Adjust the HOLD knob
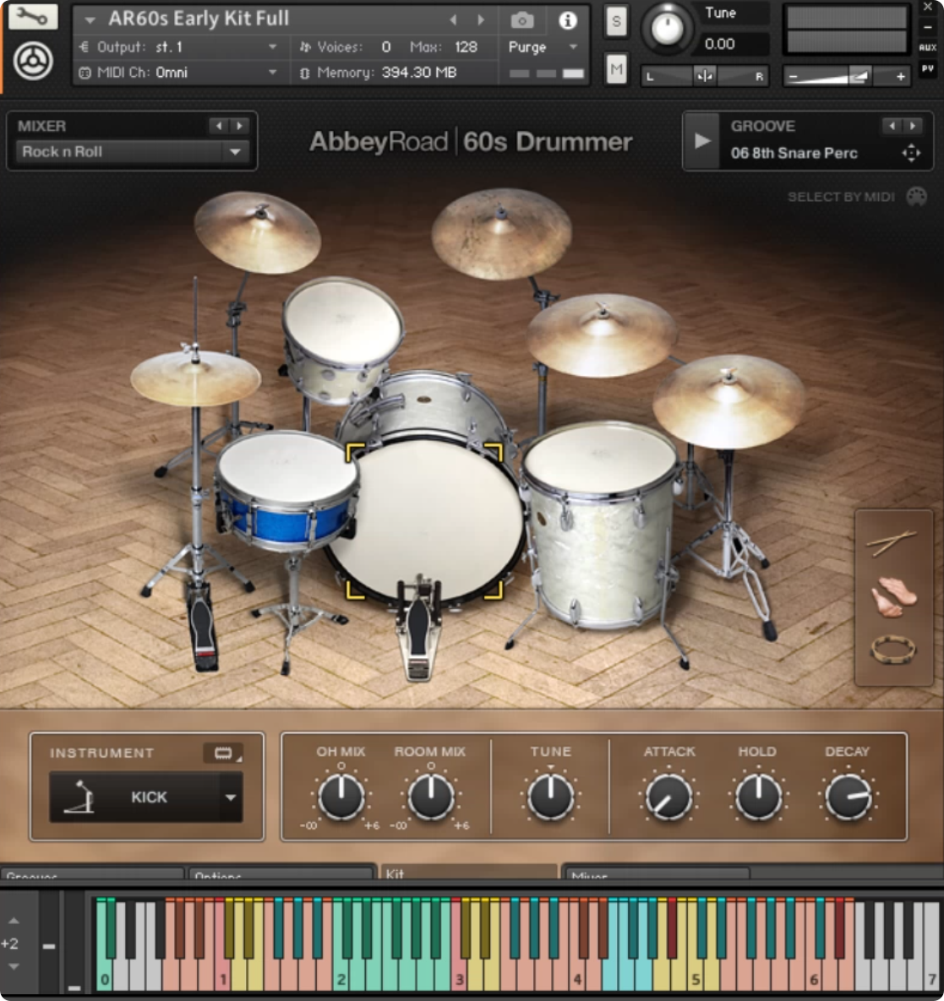This screenshot has height=1001, width=944. point(758,797)
